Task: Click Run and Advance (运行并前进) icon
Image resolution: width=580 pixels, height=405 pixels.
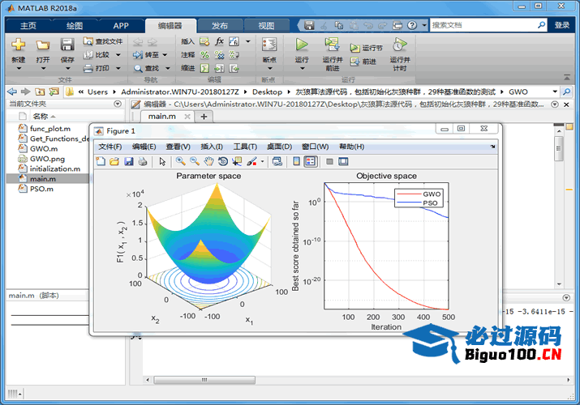Action: (x=332, y=45)
